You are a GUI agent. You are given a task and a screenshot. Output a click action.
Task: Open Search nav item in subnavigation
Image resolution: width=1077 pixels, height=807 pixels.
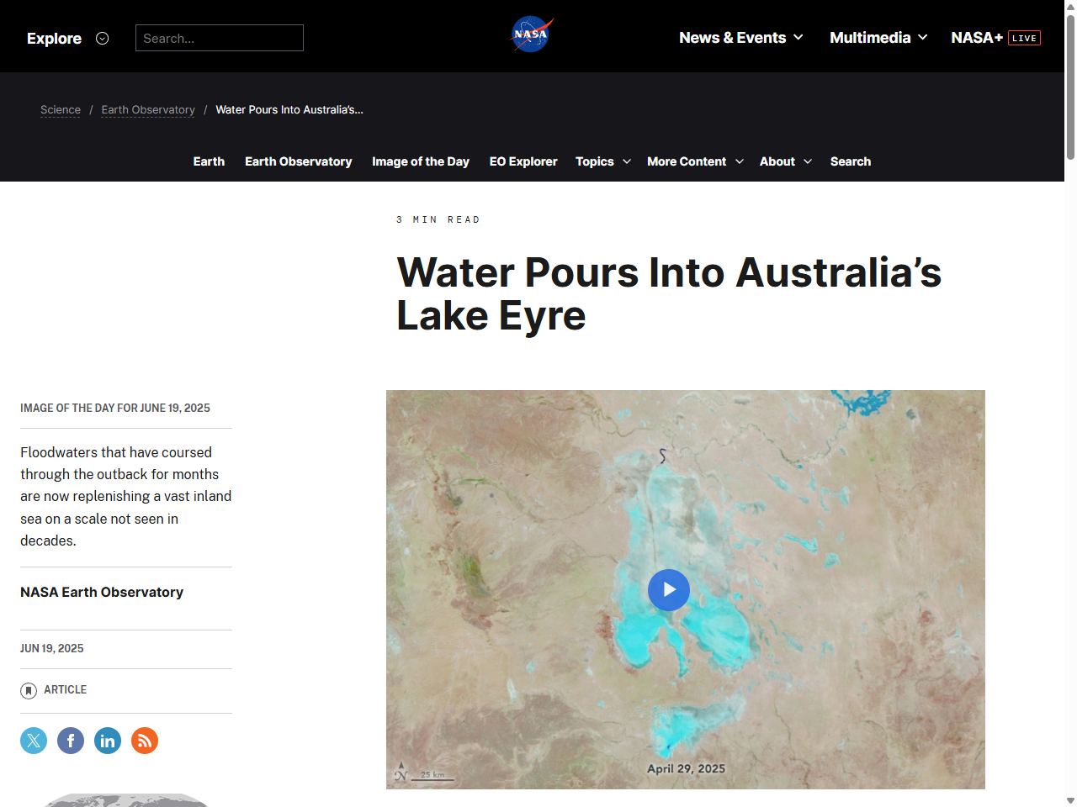coord(851,161)
